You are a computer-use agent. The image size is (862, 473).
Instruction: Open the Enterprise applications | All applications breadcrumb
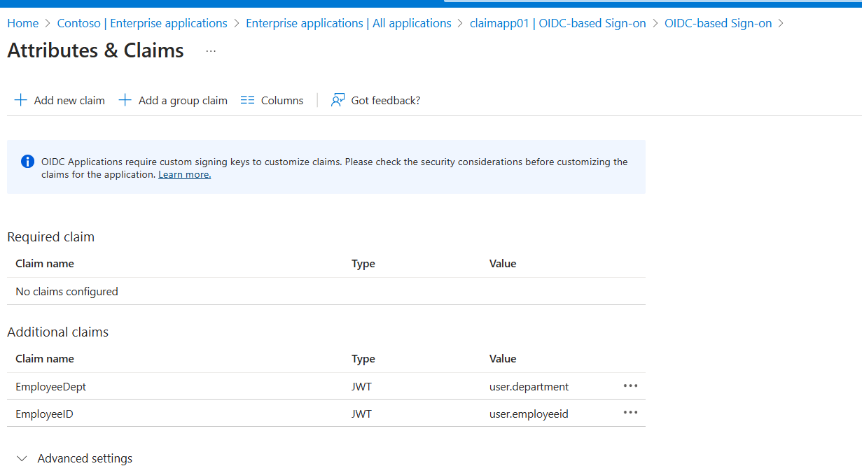[x=349, y=23]
